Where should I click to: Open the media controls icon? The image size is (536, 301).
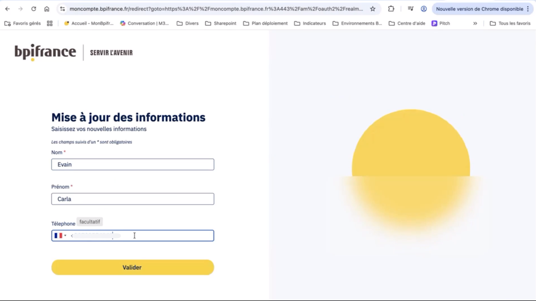coord(410,9)
